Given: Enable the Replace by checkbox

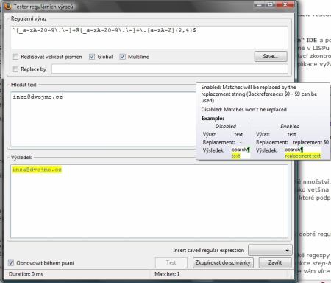Looking at the screenshot, I should coord(15,69).
